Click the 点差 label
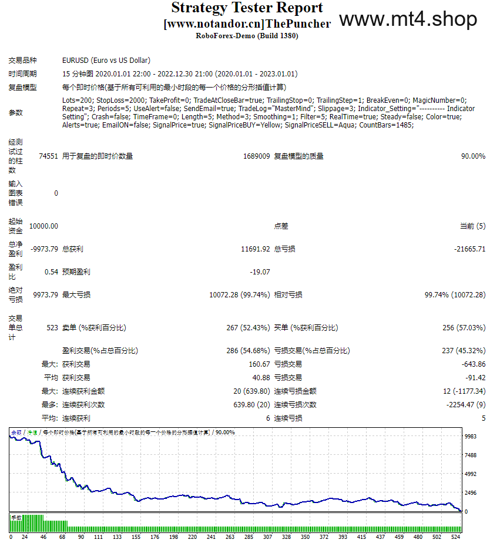This screenshot has width=490, height=543. [281, 226]
